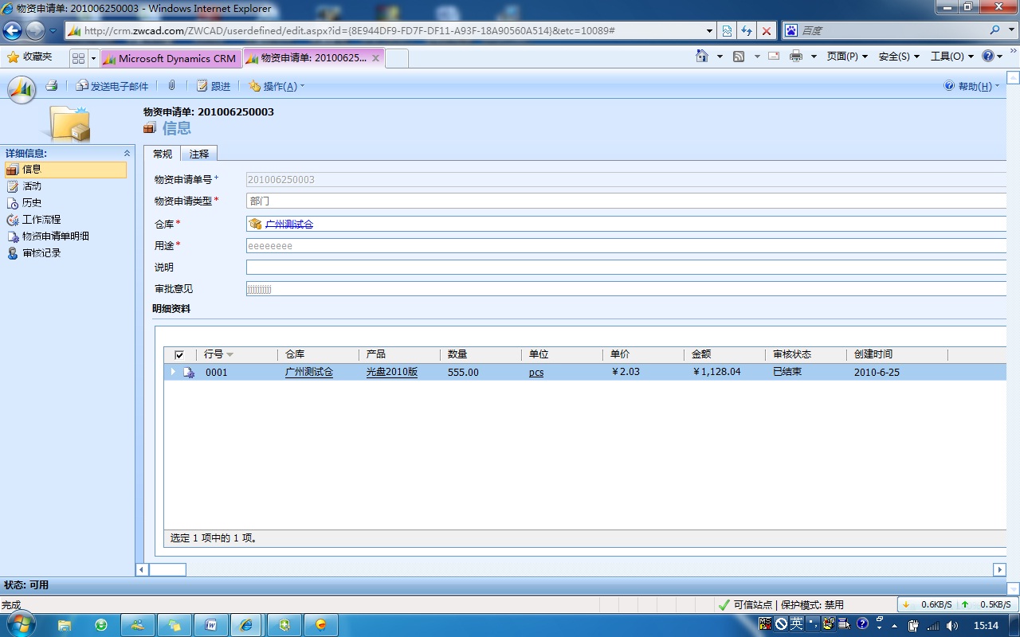
Task: Click the print icon in CRM toolbar
Action: tap(52, 86)
